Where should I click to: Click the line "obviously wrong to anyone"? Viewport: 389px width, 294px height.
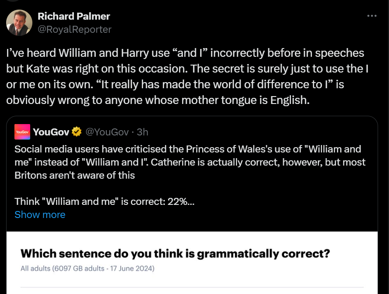point(158,100)
